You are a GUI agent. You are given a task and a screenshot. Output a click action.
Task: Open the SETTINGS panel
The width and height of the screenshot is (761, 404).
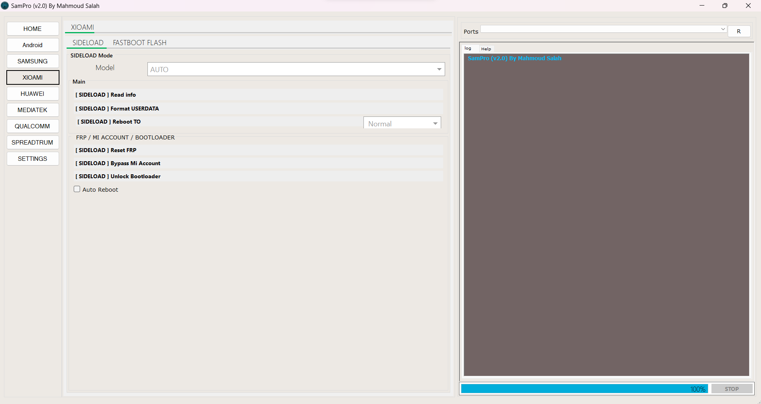[x=33, y=158]
